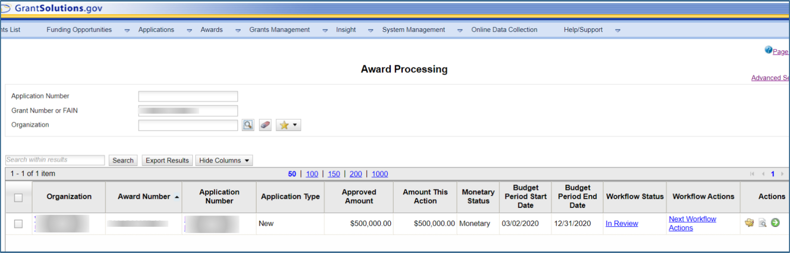Show 100 results per page

coord(312,174)
